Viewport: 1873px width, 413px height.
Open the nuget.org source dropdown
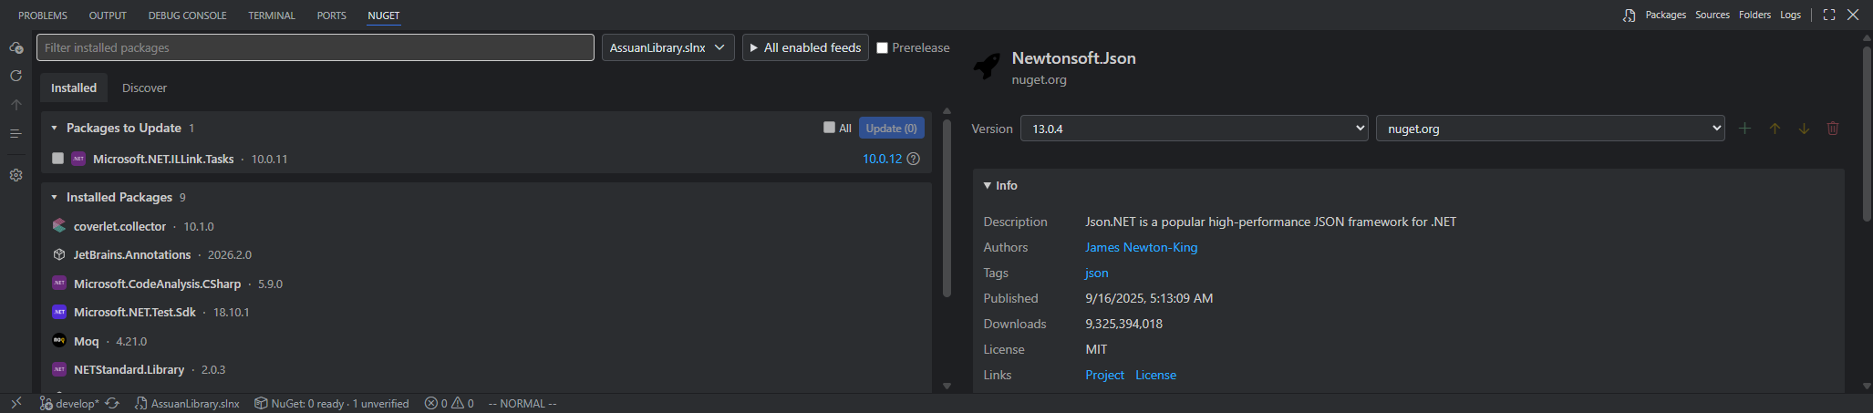pyautogui.click(x=1550, y=129)
